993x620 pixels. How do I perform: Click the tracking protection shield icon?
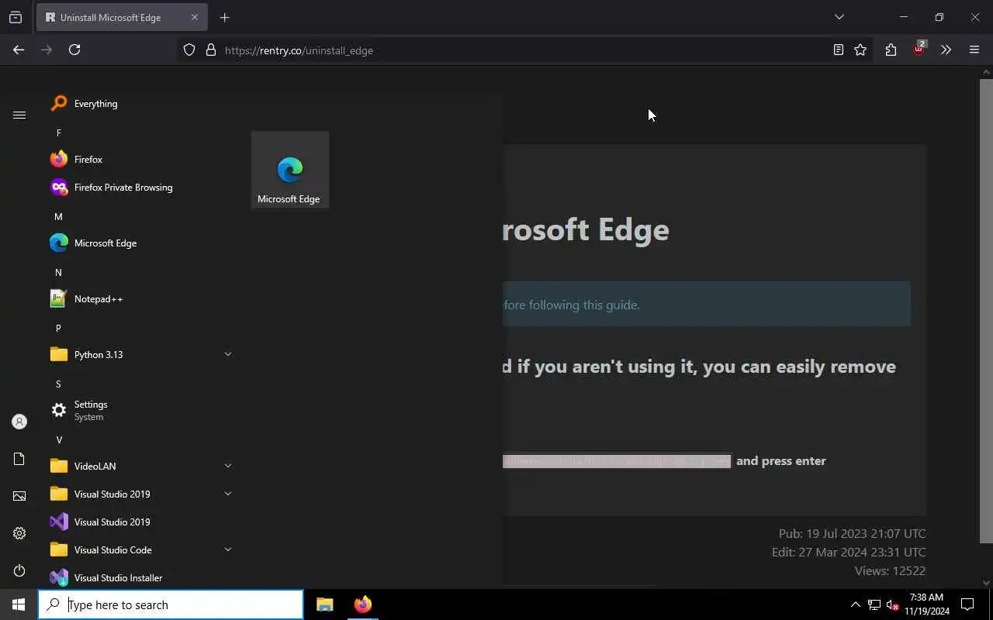point(189,50)
